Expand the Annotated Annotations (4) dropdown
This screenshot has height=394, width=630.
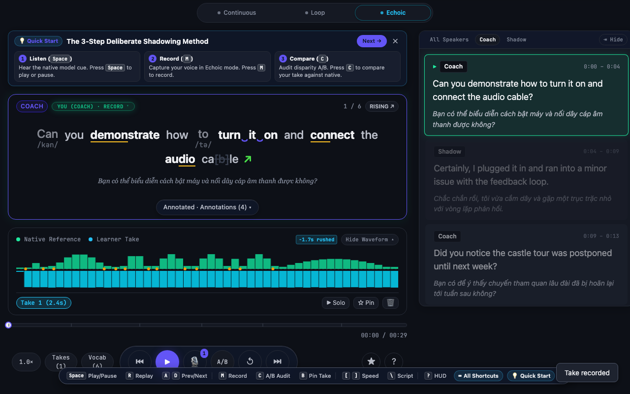(x=207, y=207)
